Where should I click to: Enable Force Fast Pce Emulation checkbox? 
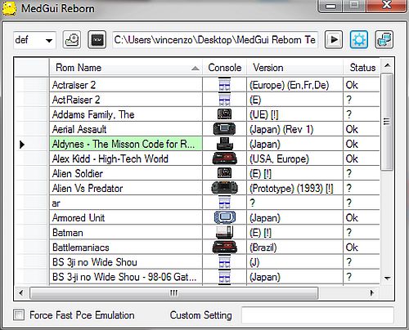tap(19, 315)
